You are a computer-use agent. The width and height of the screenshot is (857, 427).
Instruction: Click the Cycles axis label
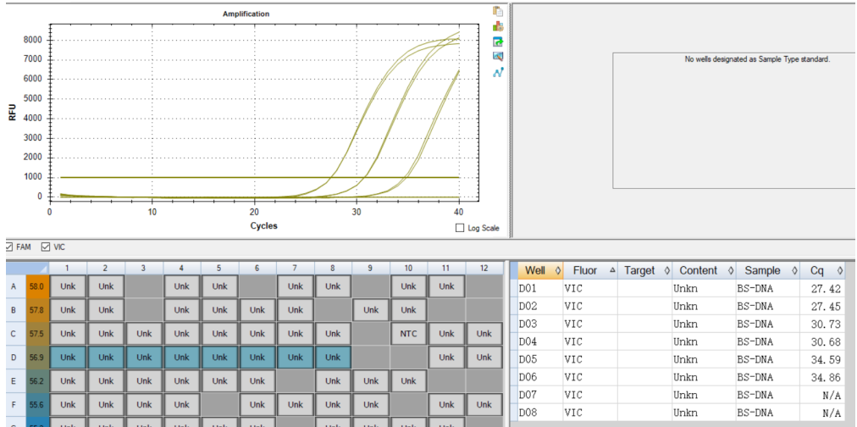pyautogui.click(x=264, y=226)
